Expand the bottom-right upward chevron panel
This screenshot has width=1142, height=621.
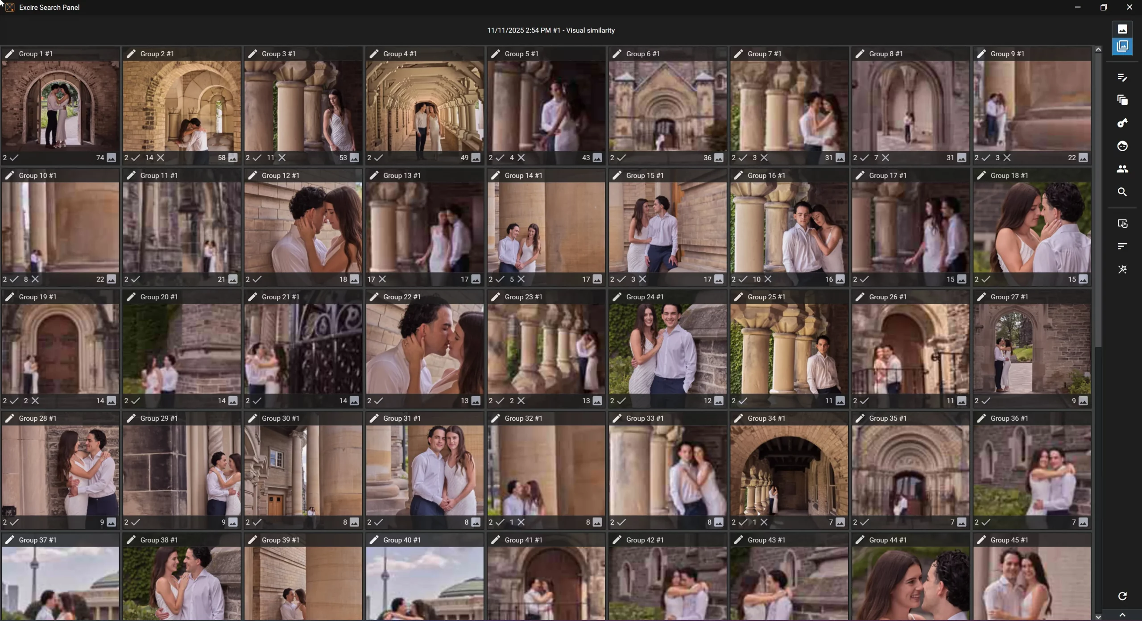click(x=1122, y=615)
